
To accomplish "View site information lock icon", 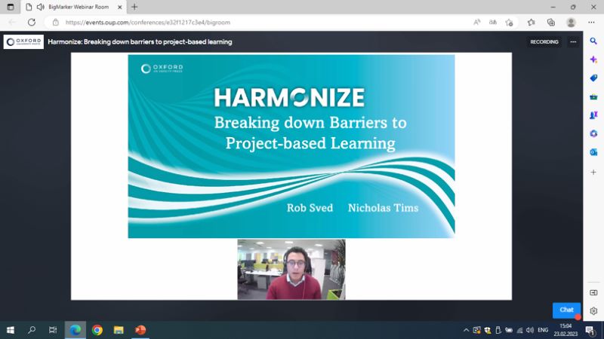I will (56, 23).
